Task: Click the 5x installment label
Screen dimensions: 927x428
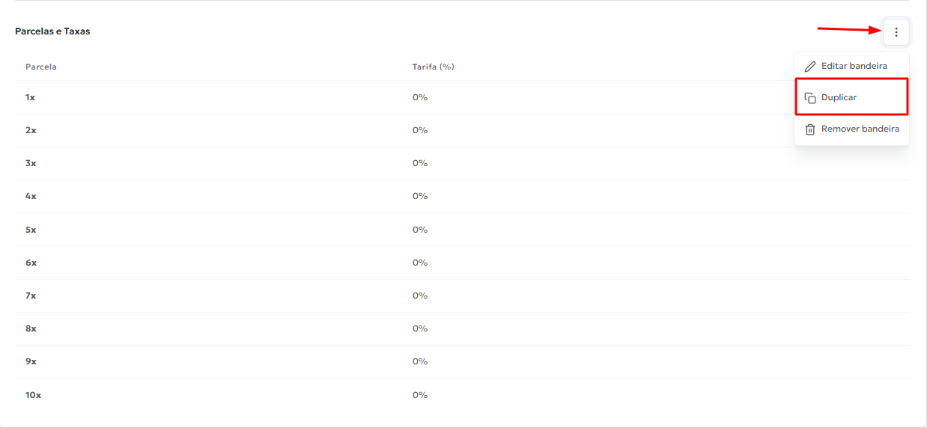Action: [x=31, y=230]
